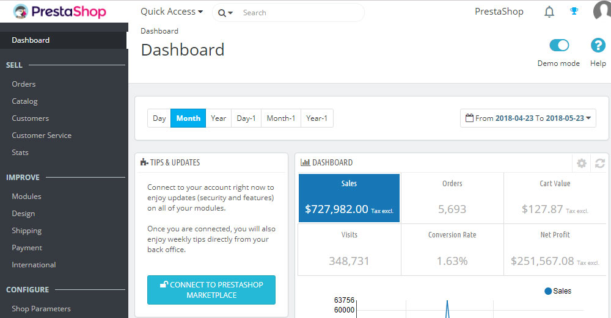Click the trophy merchant expertise icon

[x=574, y=11]
